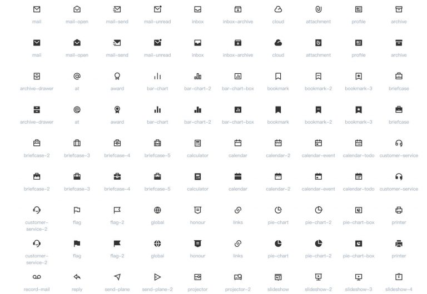This screenshot has height=294, width=427.
Task: Click the outlined pie-chart-2 icon
Action: tap(318, 210)
